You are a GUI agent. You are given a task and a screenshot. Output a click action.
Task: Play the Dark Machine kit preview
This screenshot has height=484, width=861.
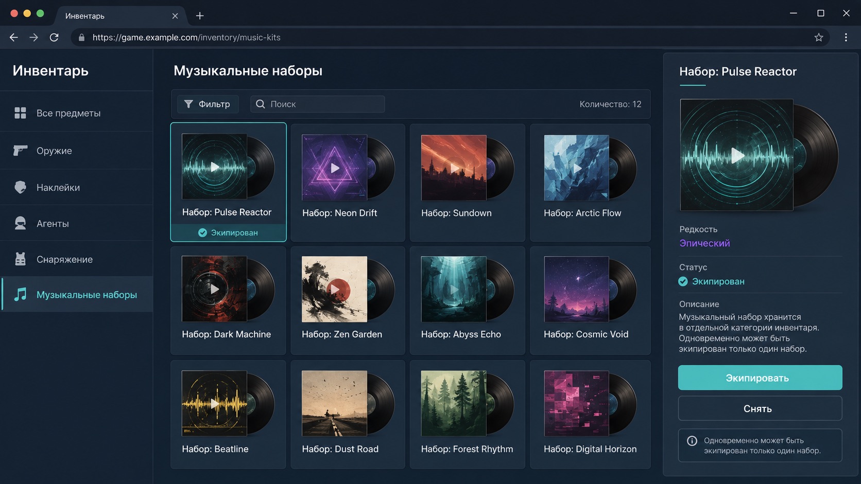(214, 289)
